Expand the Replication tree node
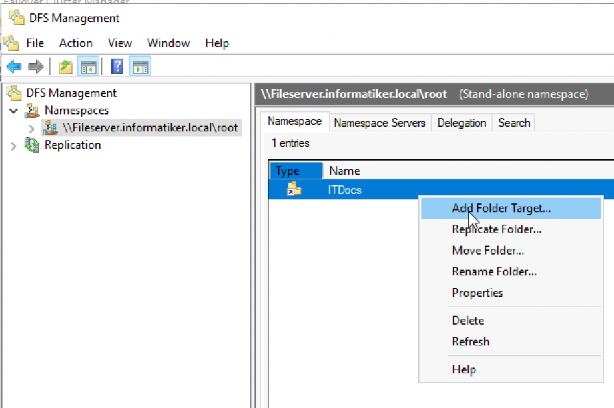Viewport: 614px width, 408px height. (14, 145)
